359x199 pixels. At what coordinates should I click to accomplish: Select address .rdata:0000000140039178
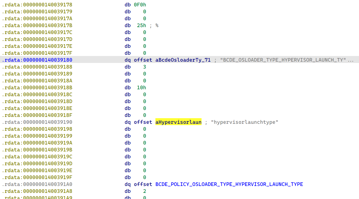37,5
